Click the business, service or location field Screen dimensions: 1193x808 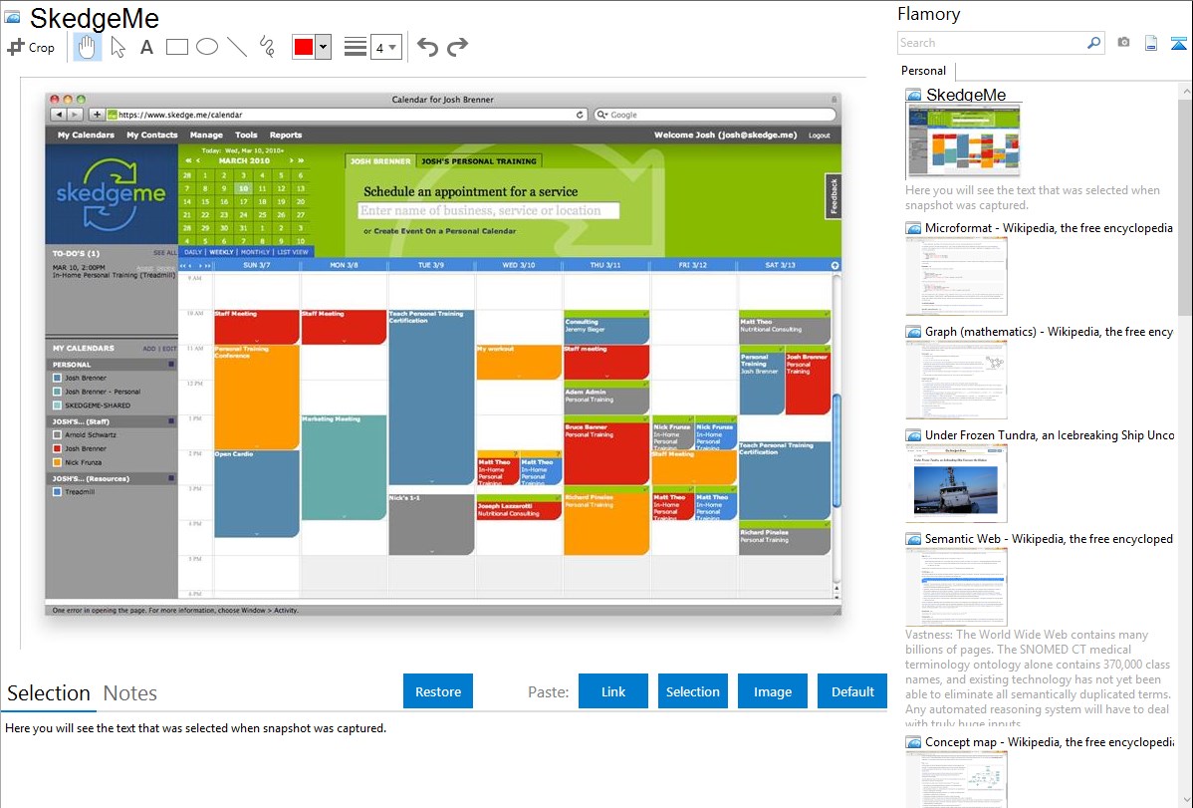click(489, 211)
